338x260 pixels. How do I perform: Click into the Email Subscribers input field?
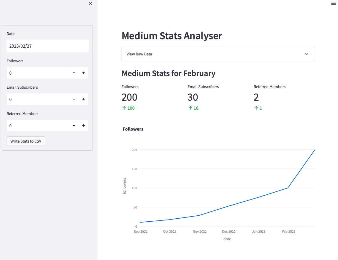click(37, 99)
